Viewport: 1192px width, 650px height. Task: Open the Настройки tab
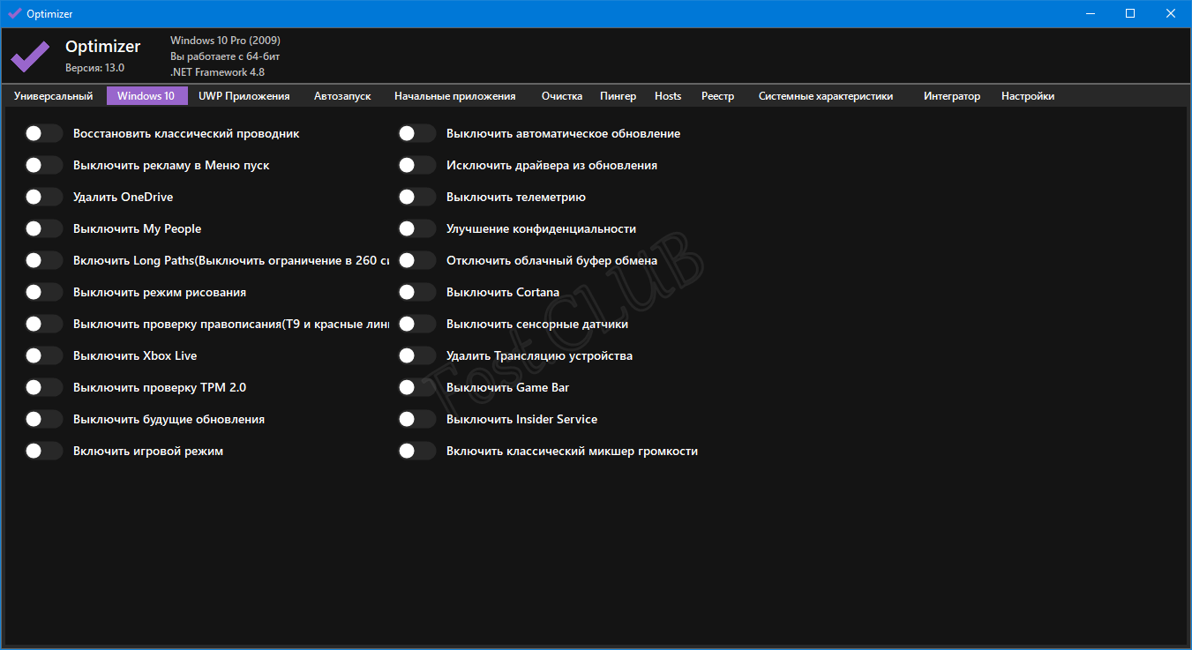point(1028,96)
